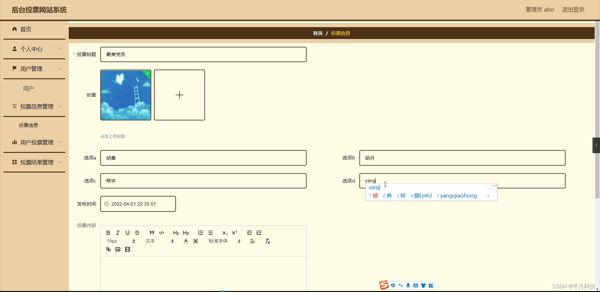This screenshot has width=600, height=292.
Task: Apply superscript formatting in the editor
Action: pos(235,232)
